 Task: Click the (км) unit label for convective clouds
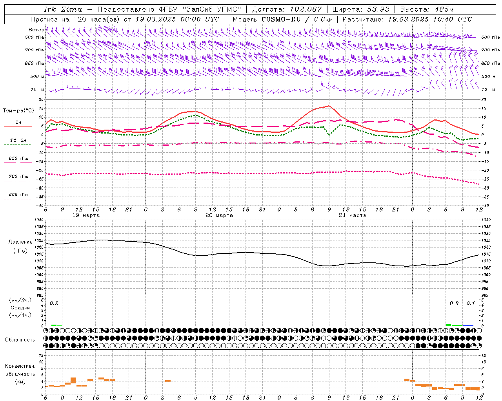[20, 381]
